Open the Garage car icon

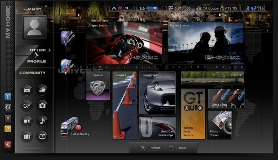27,90
